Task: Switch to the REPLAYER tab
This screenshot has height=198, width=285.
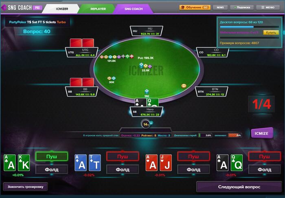Action: tap(98, 9)
